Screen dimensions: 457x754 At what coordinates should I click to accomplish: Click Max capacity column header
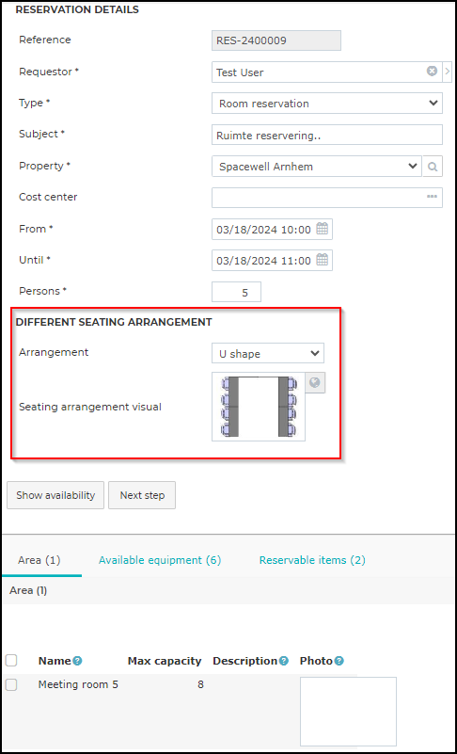tap(165, 661)
